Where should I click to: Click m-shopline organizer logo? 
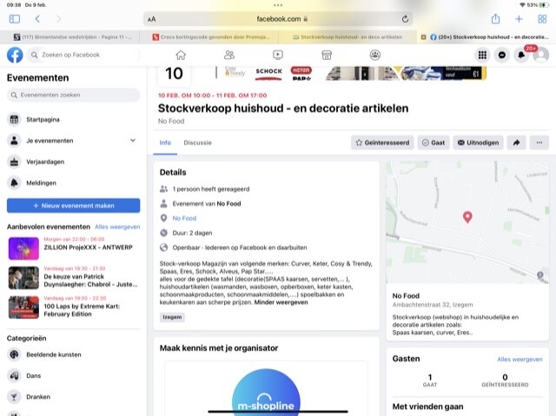pyautogui.click(x=266, y=392)
